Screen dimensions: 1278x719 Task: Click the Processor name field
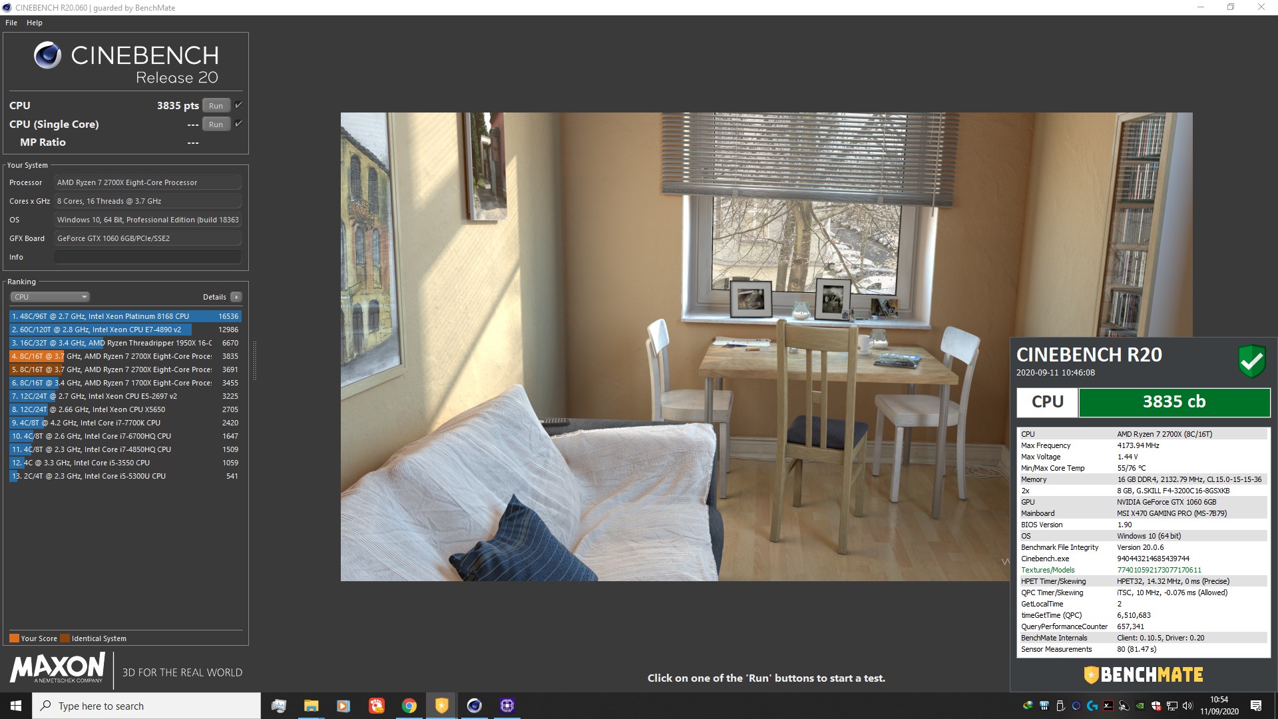(148, 182)
